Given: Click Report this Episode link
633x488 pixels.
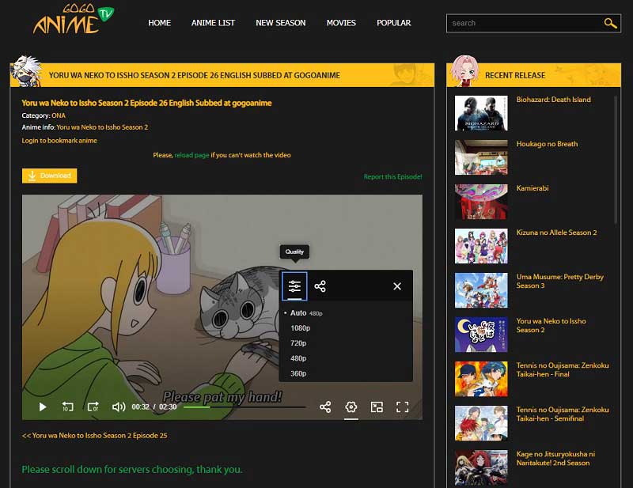Looking at the screenshot, I should tap(392, 177).
